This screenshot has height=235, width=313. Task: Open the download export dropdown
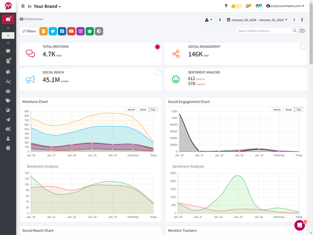[x=208, y=20]
